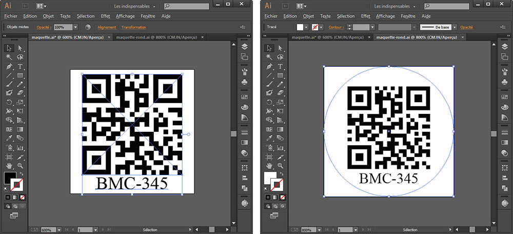Open the Affichage menu in the right window
Screen dimensions: 513x234
tap(385, 16)
